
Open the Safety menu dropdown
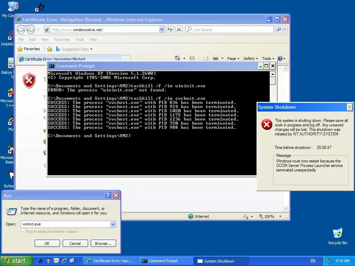(x=251, y=59)
